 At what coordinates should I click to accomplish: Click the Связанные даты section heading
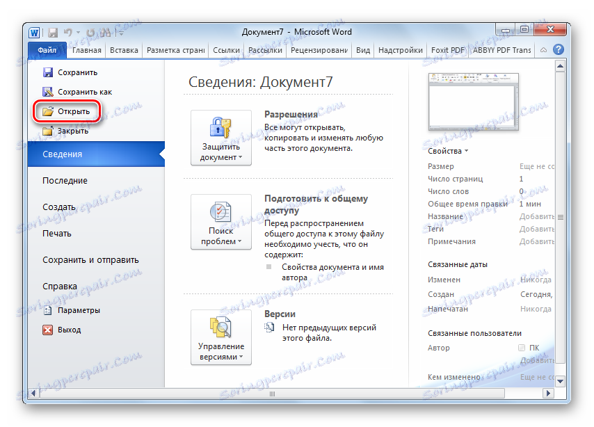tap(458, 264)
